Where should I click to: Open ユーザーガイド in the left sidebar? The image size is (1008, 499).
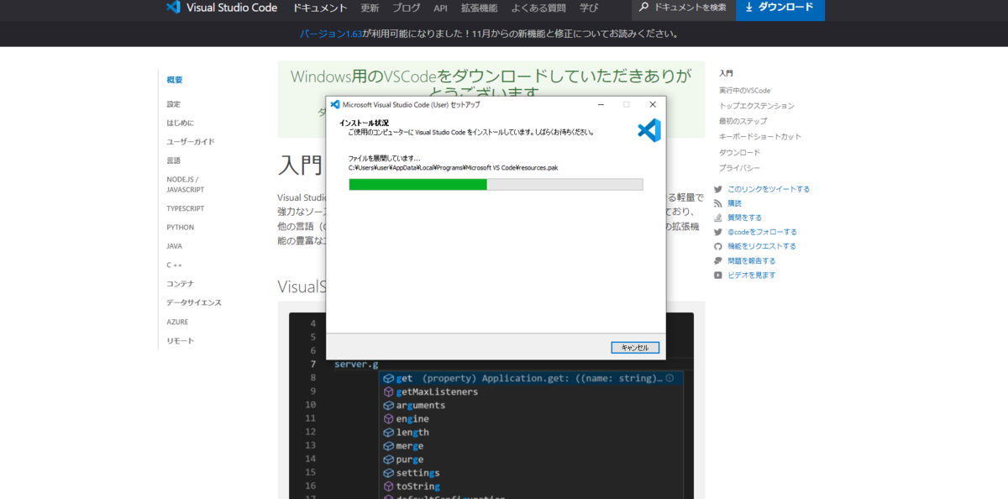tap(191, 141)
